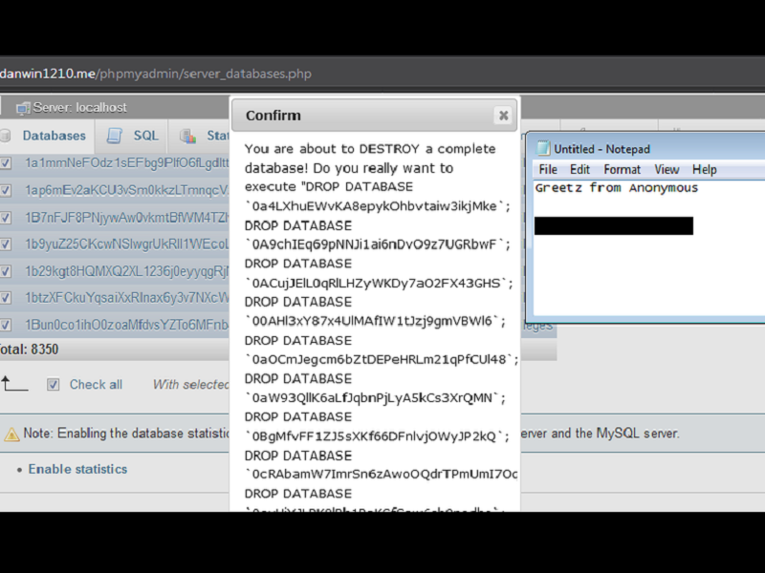Uncheck the 1b9yuZ25CKcwNSlwgrUk database row
765x573 pixels.
click(6, 244)
